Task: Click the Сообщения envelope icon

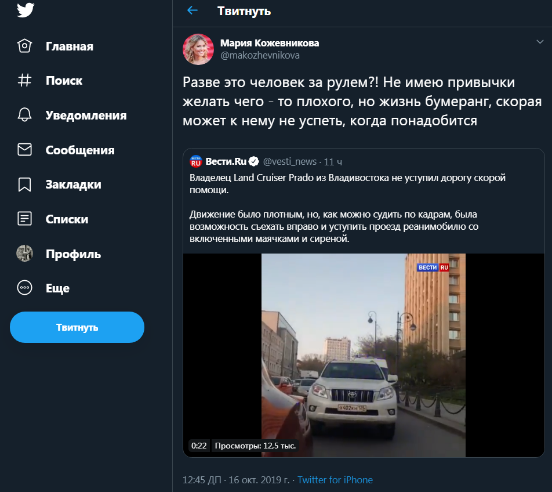Action: tap(24, 150)
